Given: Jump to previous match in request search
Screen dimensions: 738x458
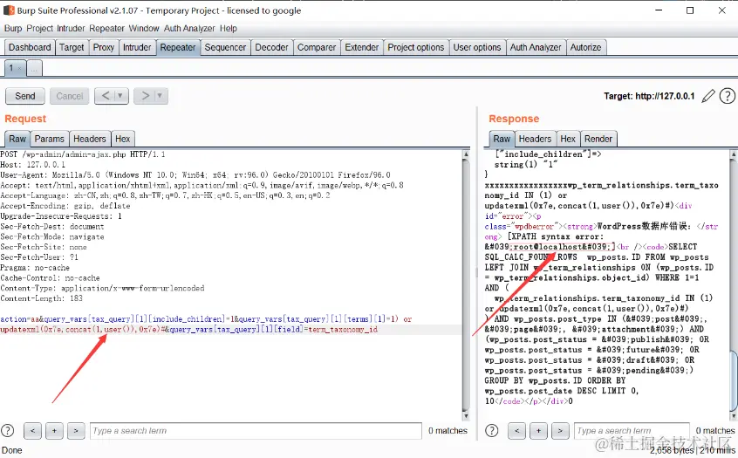Looking at the screenshot, I should tap(32, 431).
